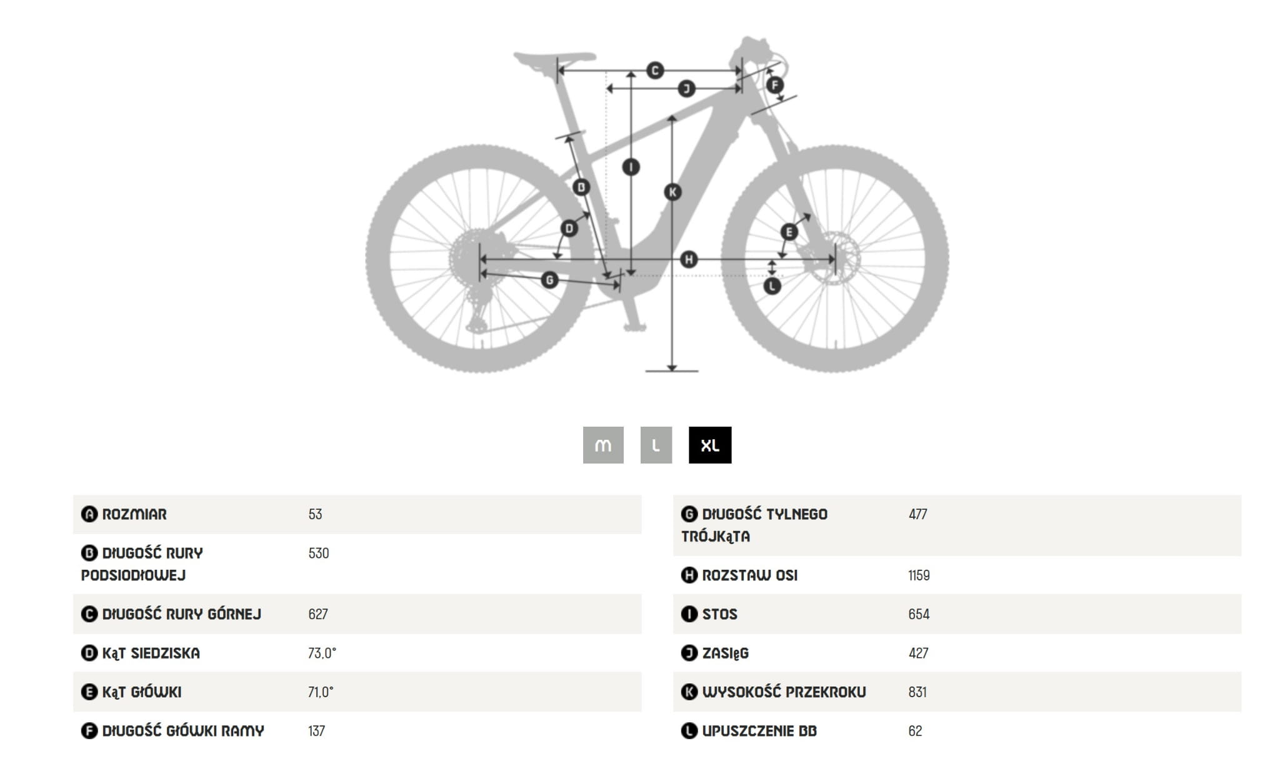Click the C marker on the bike diagram
This screenshot has height=764, width=1280.
point(654,70)
